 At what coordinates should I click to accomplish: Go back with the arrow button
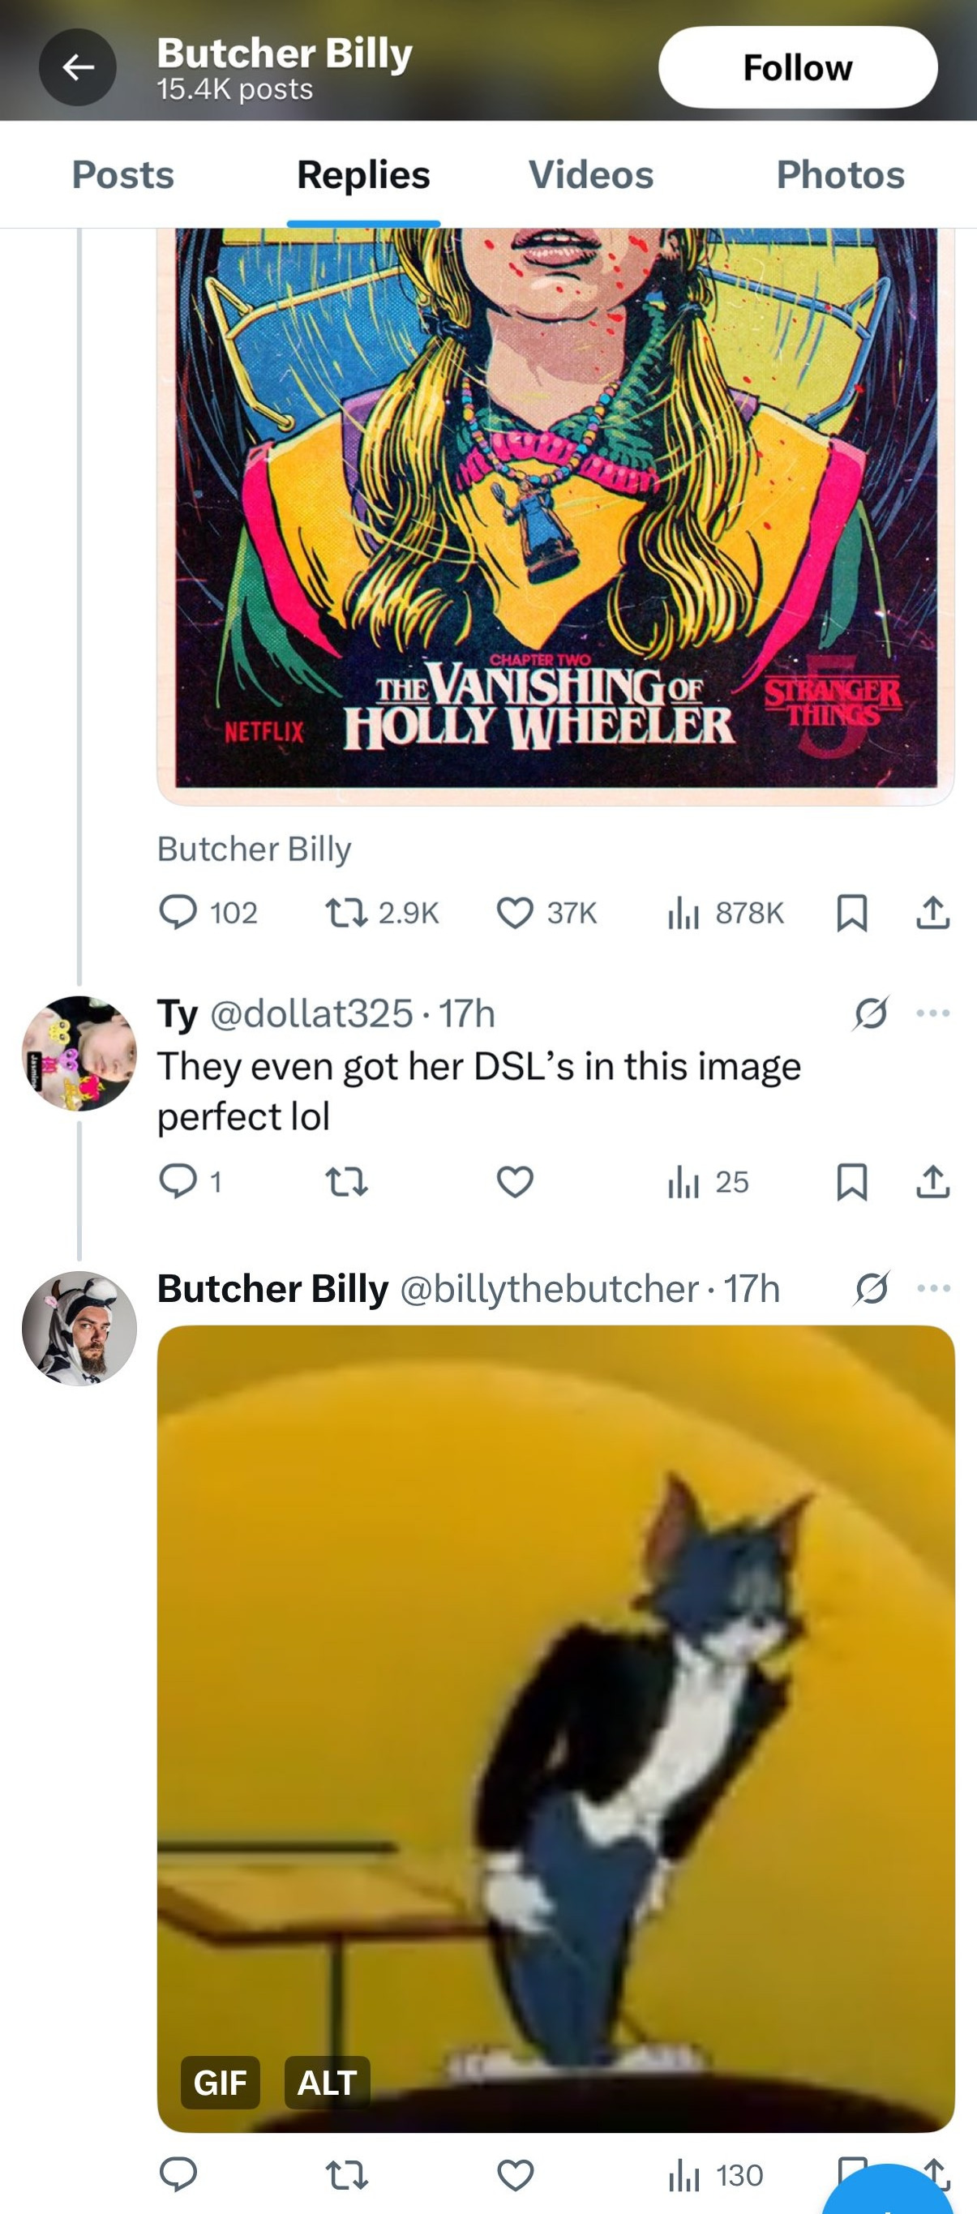pos(77,67)
